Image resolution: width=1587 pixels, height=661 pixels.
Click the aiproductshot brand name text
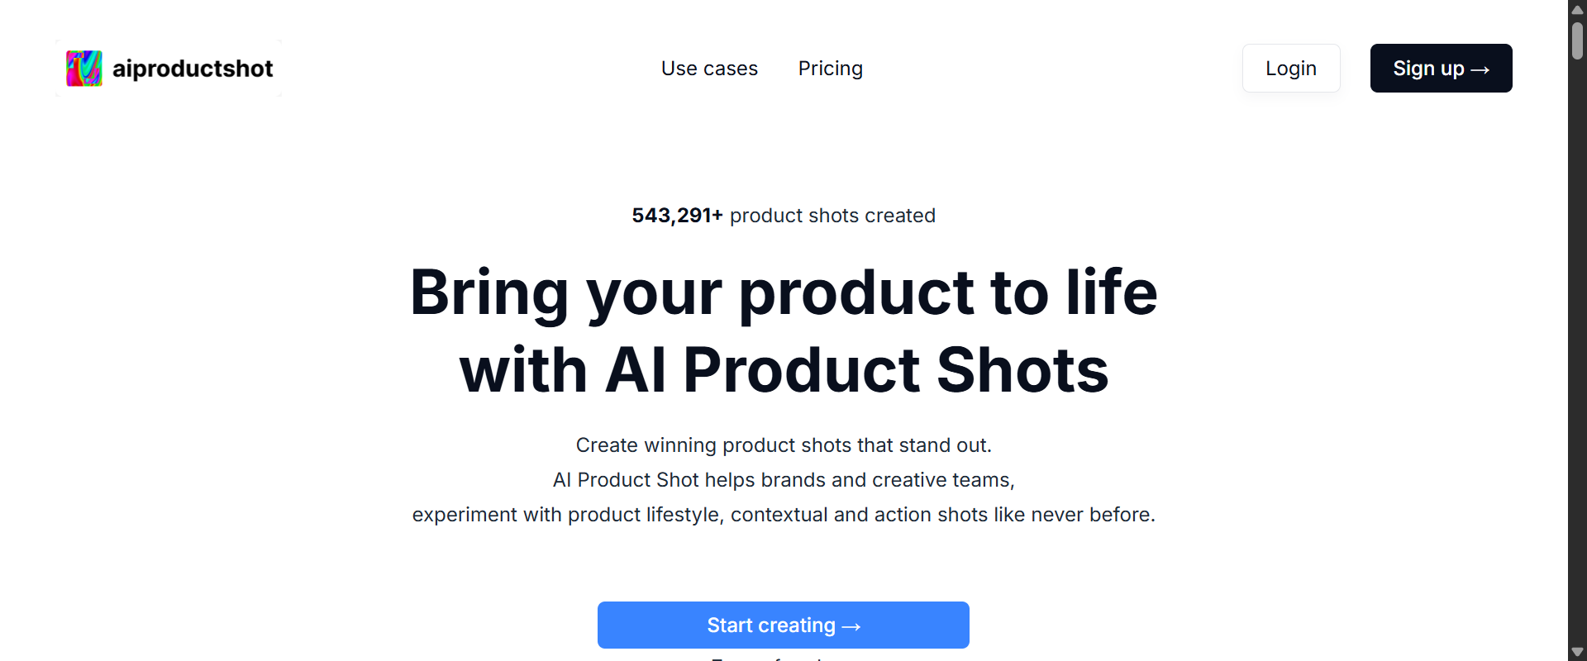[192, 69]
